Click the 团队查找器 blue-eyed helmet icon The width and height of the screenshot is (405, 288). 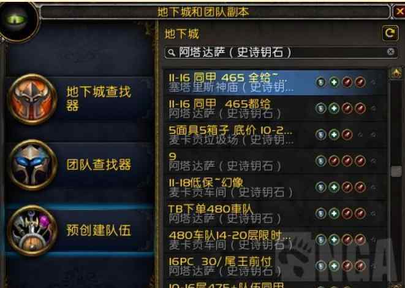tap(32, 165)
